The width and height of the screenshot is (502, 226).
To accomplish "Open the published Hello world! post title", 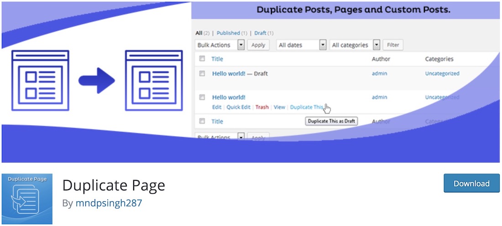I will tap(229, 97).
